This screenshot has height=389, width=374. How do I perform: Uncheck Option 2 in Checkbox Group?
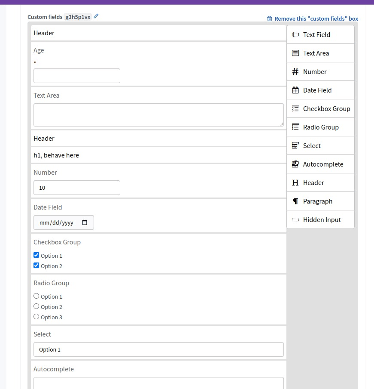36,266
